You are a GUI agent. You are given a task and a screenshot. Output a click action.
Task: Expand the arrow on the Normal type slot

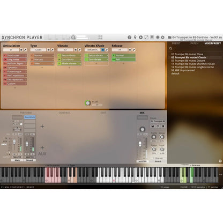tap(53, 55)
